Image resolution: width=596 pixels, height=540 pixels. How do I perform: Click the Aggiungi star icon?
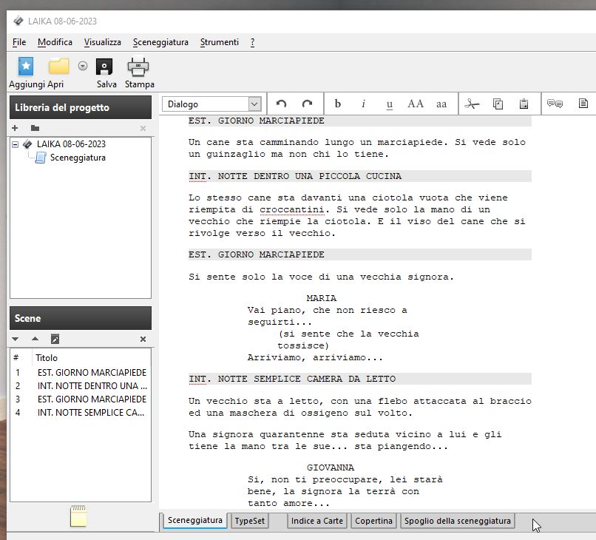point(26,66)
